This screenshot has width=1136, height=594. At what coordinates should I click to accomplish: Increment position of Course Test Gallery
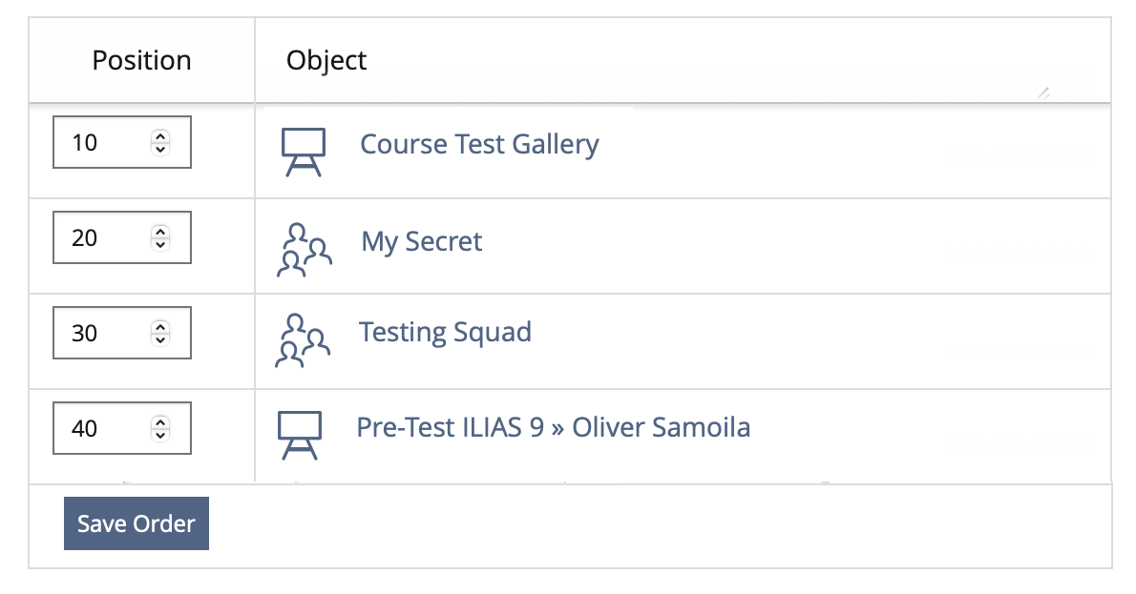[x=160, y=137]
